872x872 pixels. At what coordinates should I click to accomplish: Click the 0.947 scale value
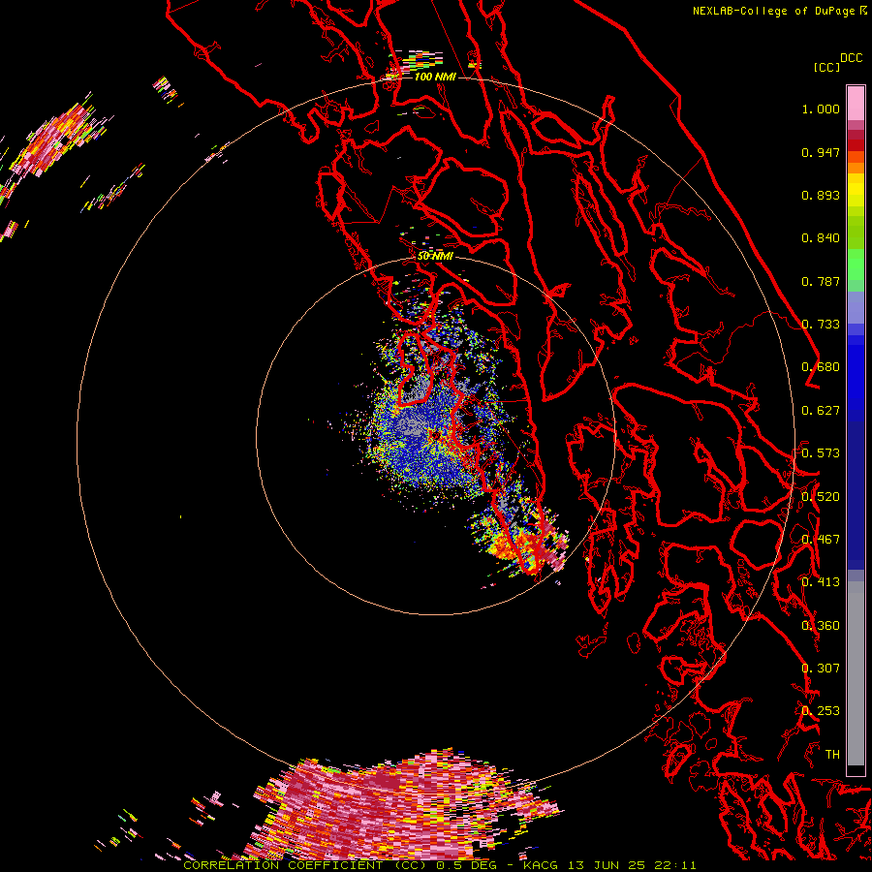click(x=821, y=152)
